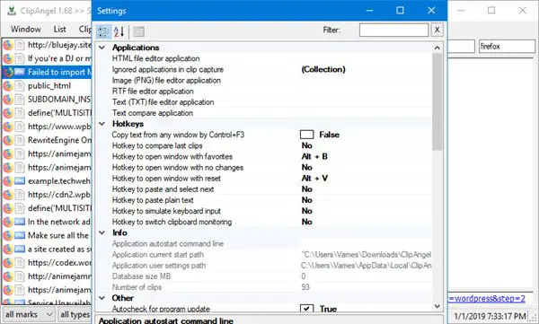Open the property pages toolbar icon

tap(138, 31)
